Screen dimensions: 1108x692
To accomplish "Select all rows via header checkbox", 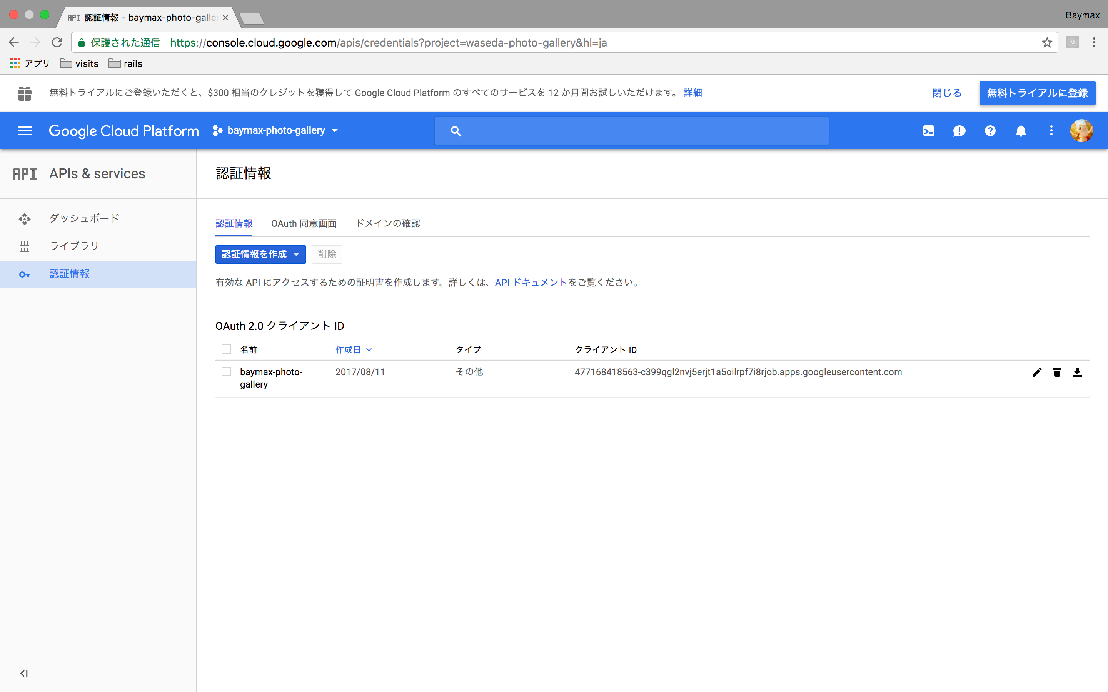I will point(226,349).
